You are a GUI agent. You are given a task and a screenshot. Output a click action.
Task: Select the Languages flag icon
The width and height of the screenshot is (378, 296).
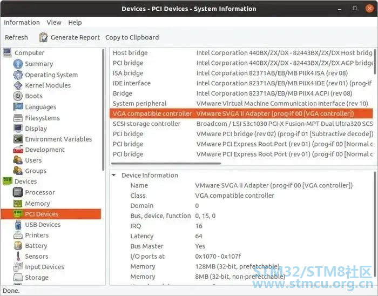tap(18, 107)
